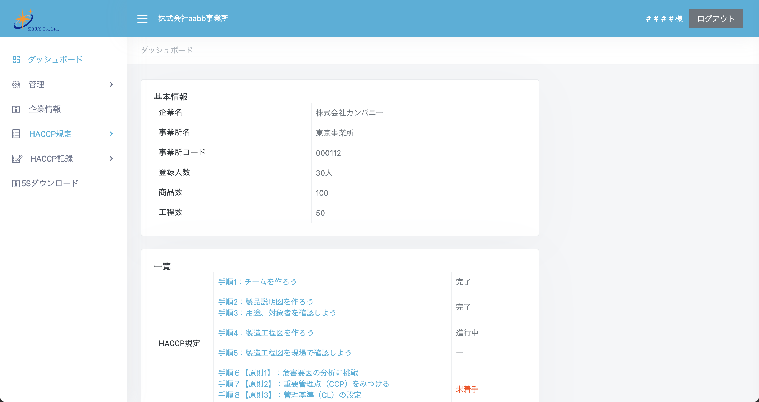Click the 管理 gear icon
This screenshot has width=759, height=402.
(x=16, y=85)
